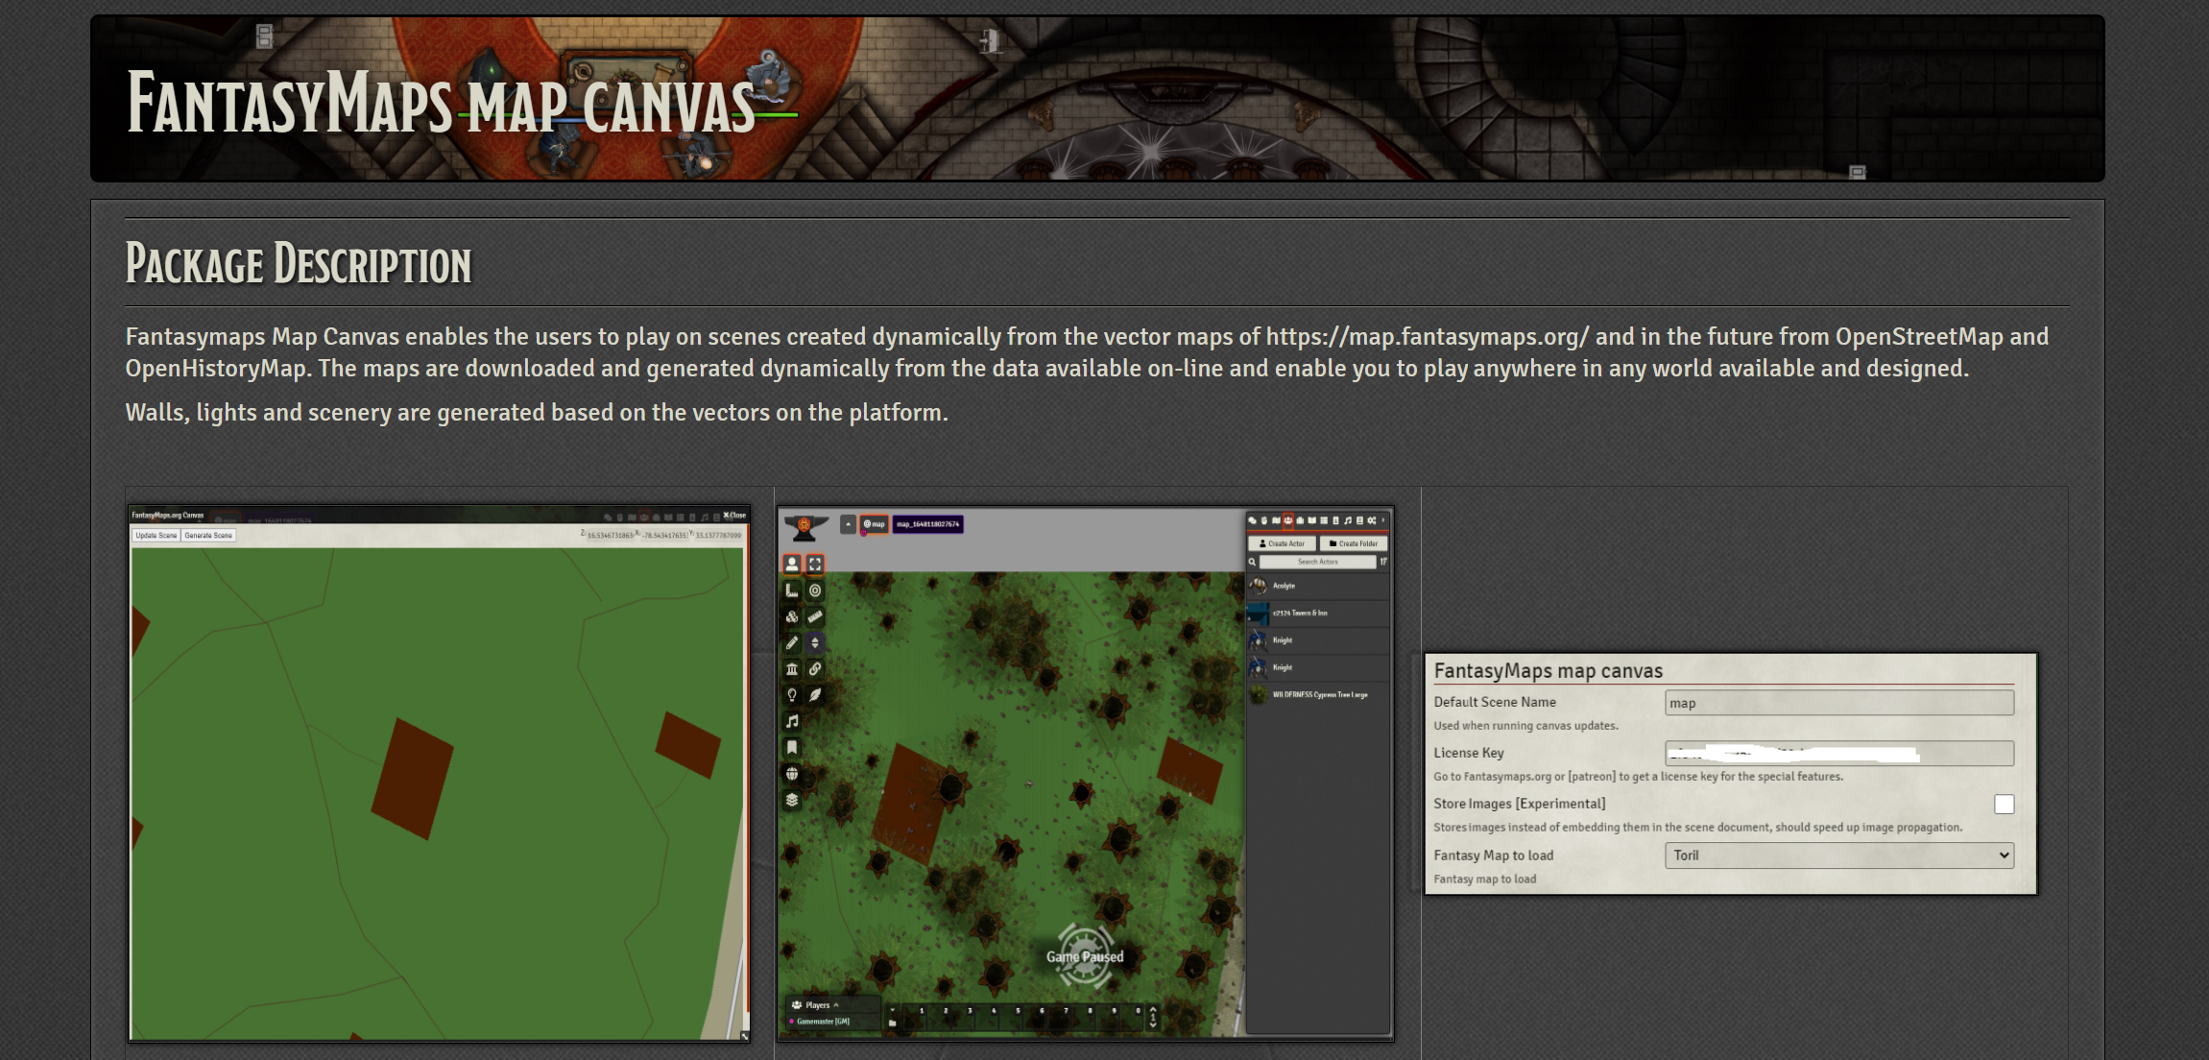2209x1060 pixels.
Task: Open the Game Settings cogs tab
Action: click(1372, 520)
